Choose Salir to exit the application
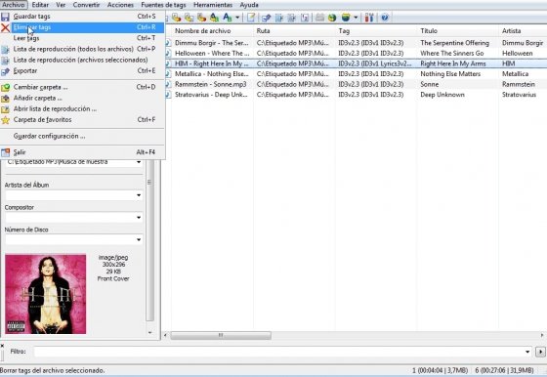The width and height of the screenshot is (547, 377). [x=82, y=152]
